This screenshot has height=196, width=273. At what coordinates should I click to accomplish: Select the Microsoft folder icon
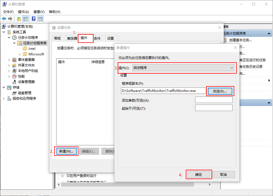(x=25, y=54)
